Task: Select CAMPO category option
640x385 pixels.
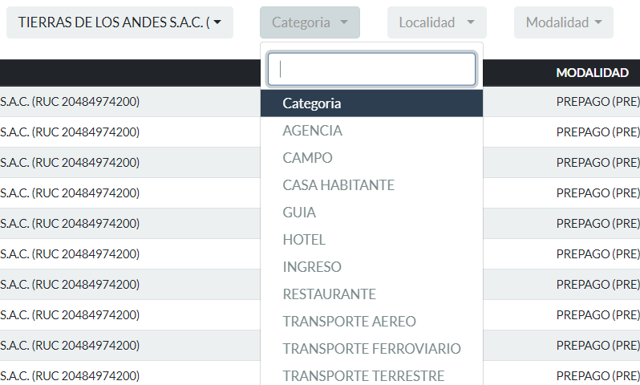Action: tap(308, 158)
